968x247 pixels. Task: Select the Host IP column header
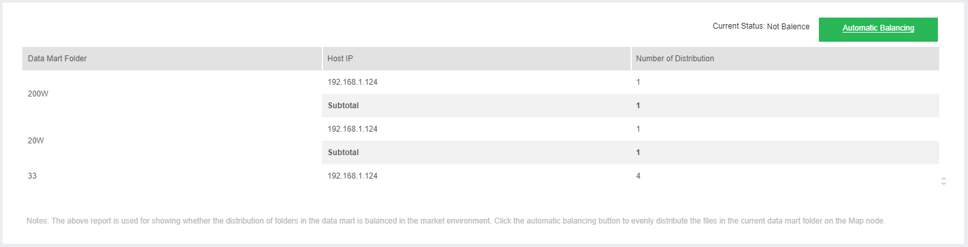477,59
